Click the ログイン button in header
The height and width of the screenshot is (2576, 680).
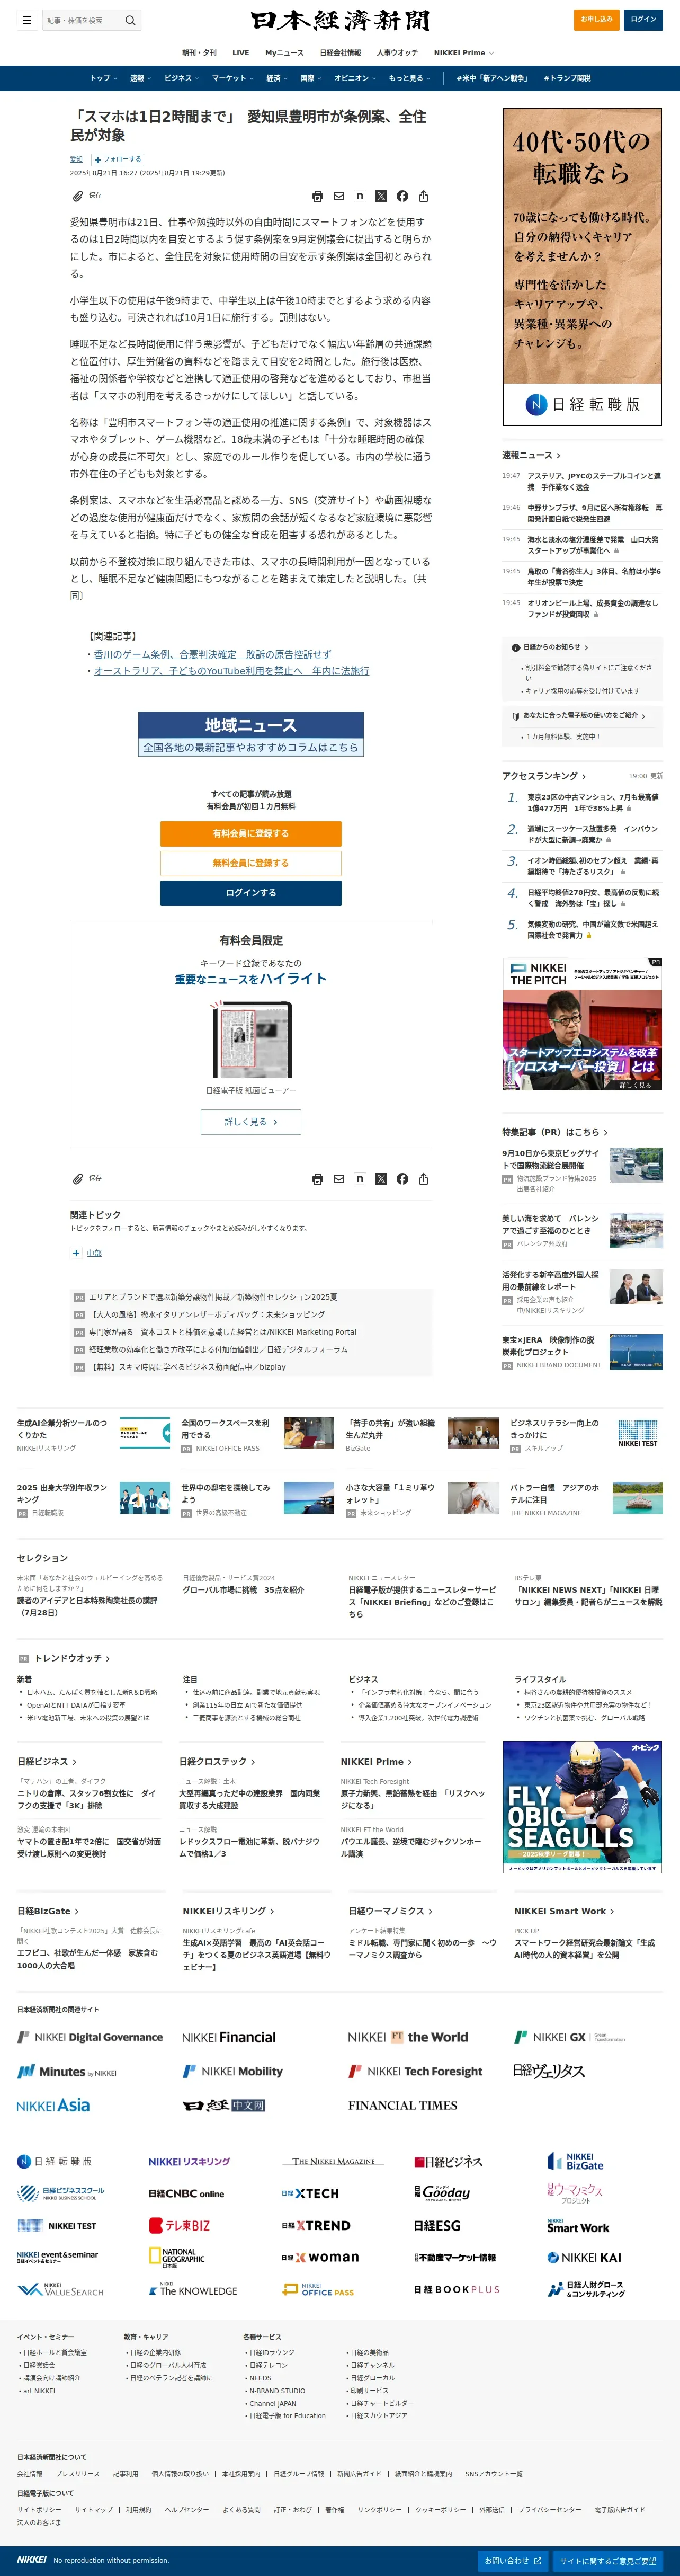(x=643, y=19)
